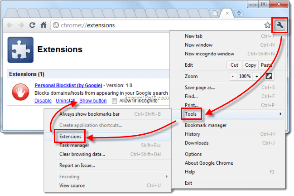Open New incognito window
The width and height of the screenshot is (294, 196).
pyautogui.click(x=230, y=54)
